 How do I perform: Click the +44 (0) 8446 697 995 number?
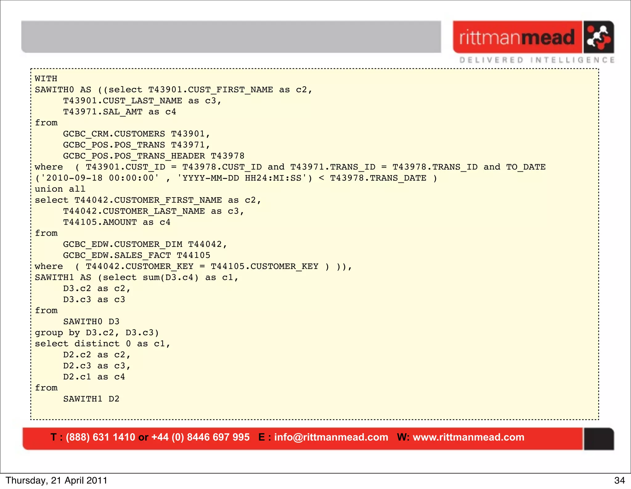click(x=200, y=437)
